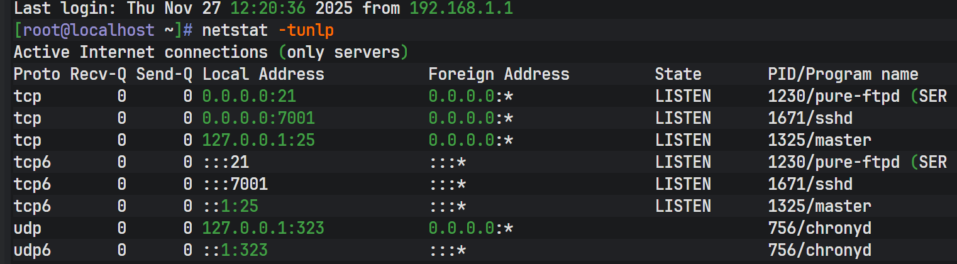This screenshot has width=957, height=264.
Task: Click the 127.0.0.1:25 local address
Action: (x=258, y=140)
